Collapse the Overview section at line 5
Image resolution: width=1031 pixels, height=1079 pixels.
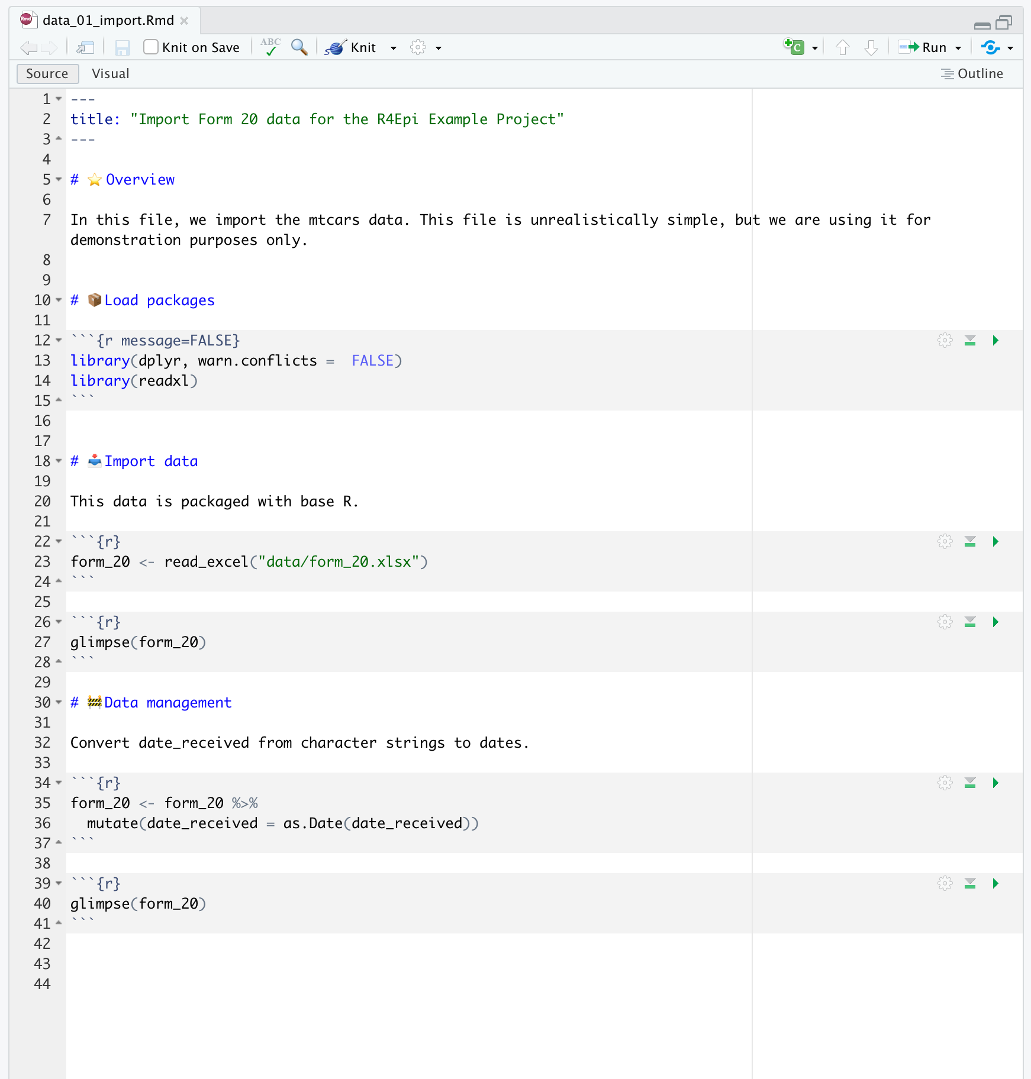(59, 180)
